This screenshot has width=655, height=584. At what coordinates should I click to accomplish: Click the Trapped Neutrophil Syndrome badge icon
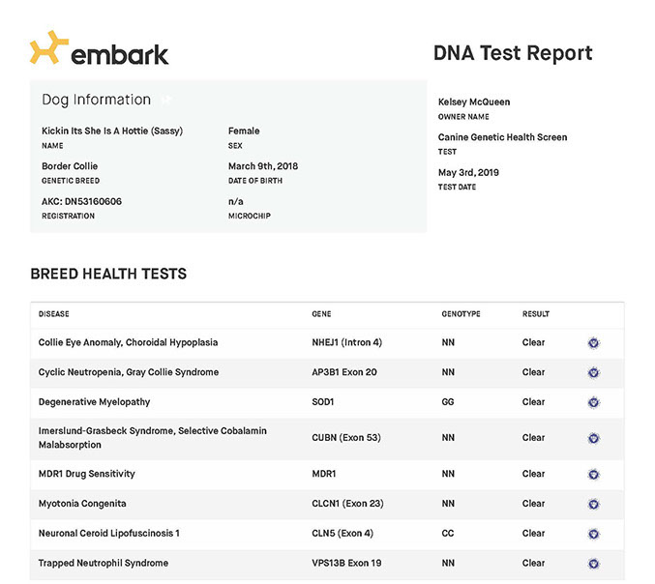click(593, 563)
